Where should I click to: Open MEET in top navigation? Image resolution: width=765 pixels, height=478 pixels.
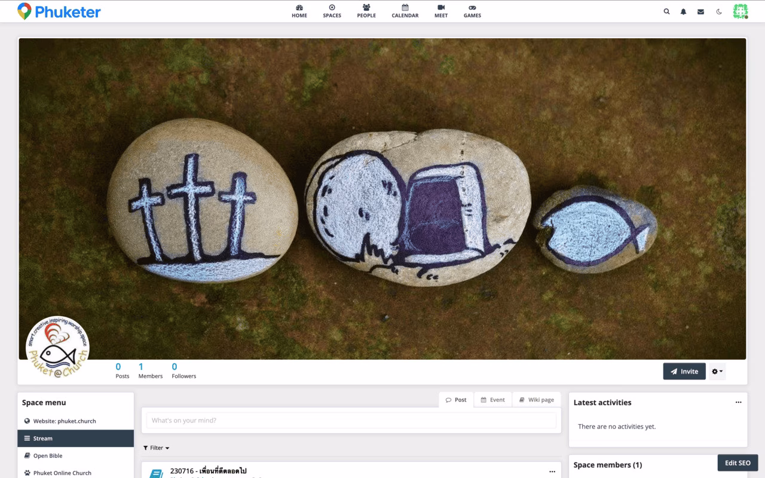pyautogui.click(x=441, y=11)
